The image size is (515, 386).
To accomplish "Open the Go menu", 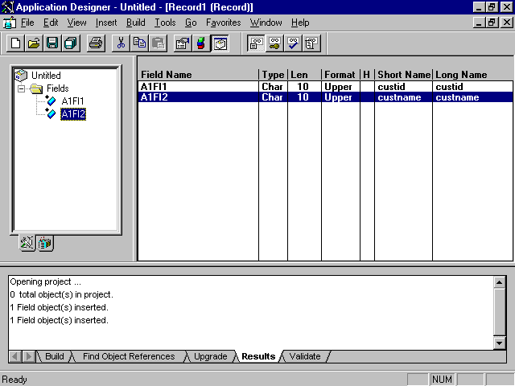I will pyautogui.click(x=191, y=23).
